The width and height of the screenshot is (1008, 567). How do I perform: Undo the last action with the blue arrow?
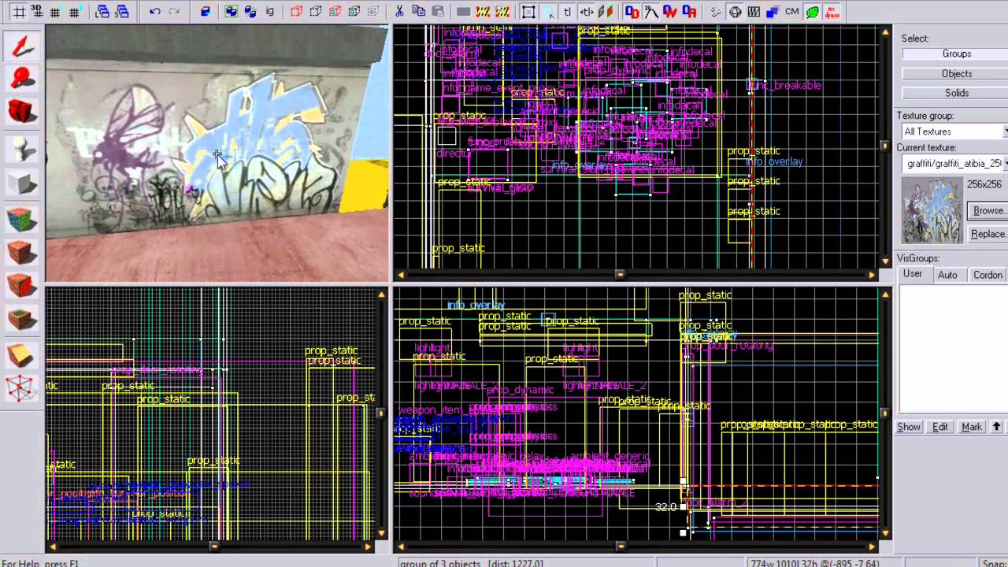(154, 12)
